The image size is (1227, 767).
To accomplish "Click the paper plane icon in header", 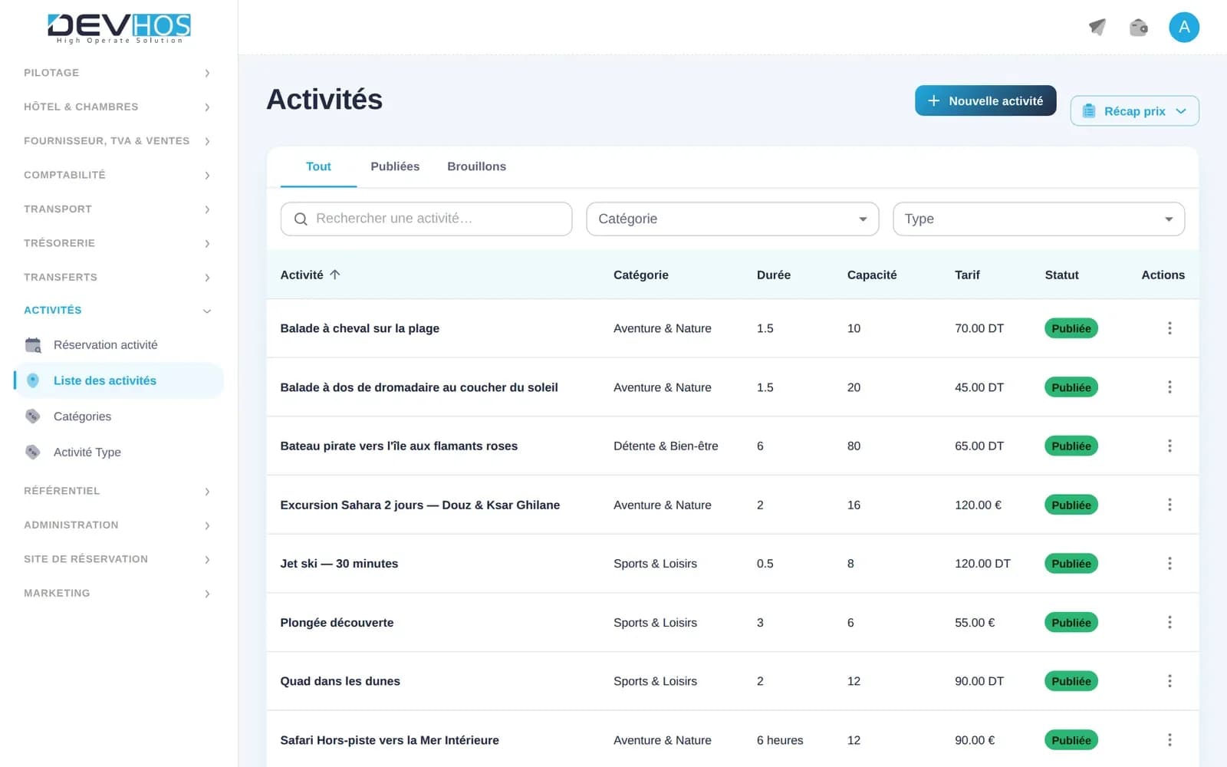I will click(1097, 28).
